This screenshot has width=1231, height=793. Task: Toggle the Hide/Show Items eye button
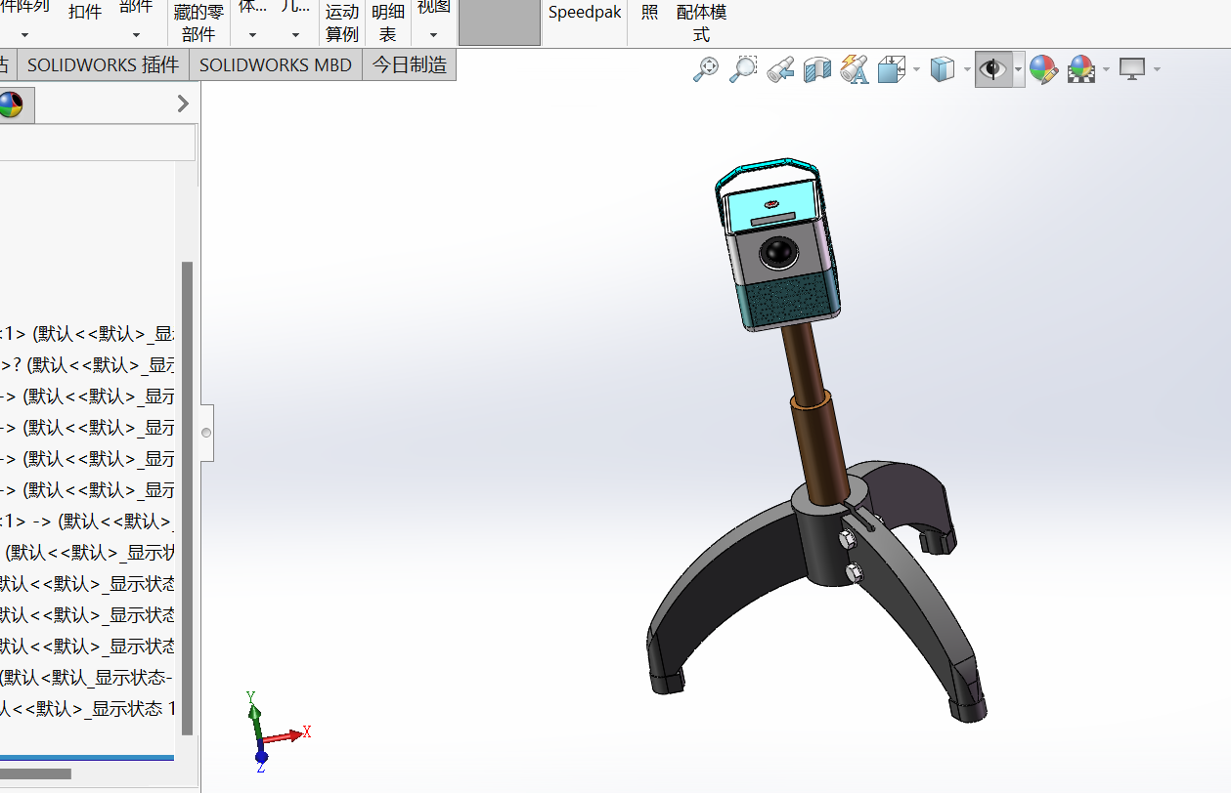(x=993, y=69)
